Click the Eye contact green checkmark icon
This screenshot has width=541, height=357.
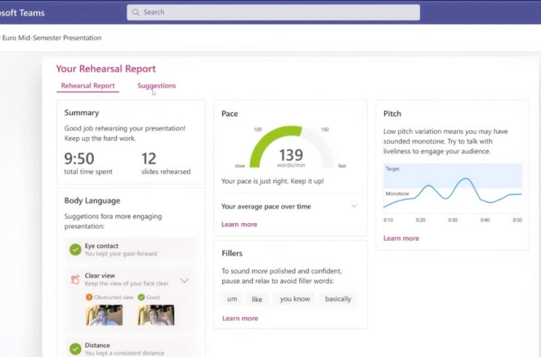(75, 250)
